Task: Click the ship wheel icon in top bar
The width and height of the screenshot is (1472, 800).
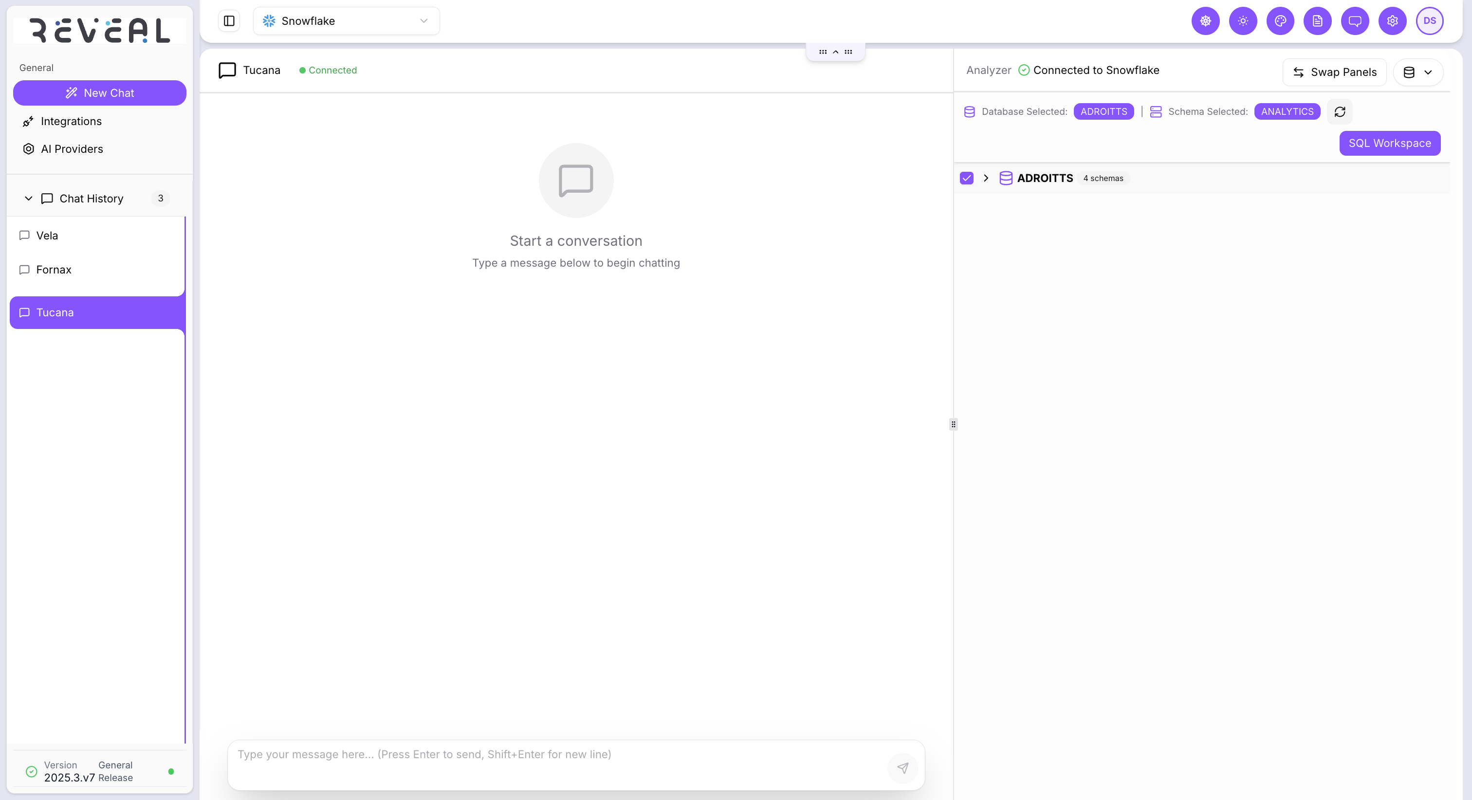Action: point(1205,20)
